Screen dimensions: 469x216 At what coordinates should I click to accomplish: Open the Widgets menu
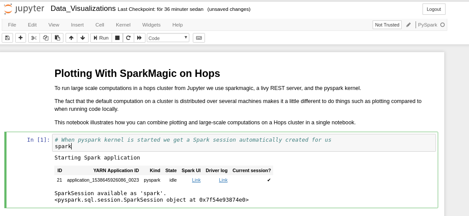click(152, 25)
